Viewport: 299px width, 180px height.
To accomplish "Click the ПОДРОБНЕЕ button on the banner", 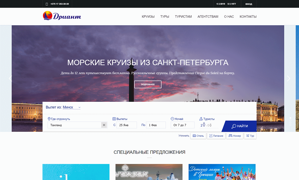I will [x=148, y=84].
